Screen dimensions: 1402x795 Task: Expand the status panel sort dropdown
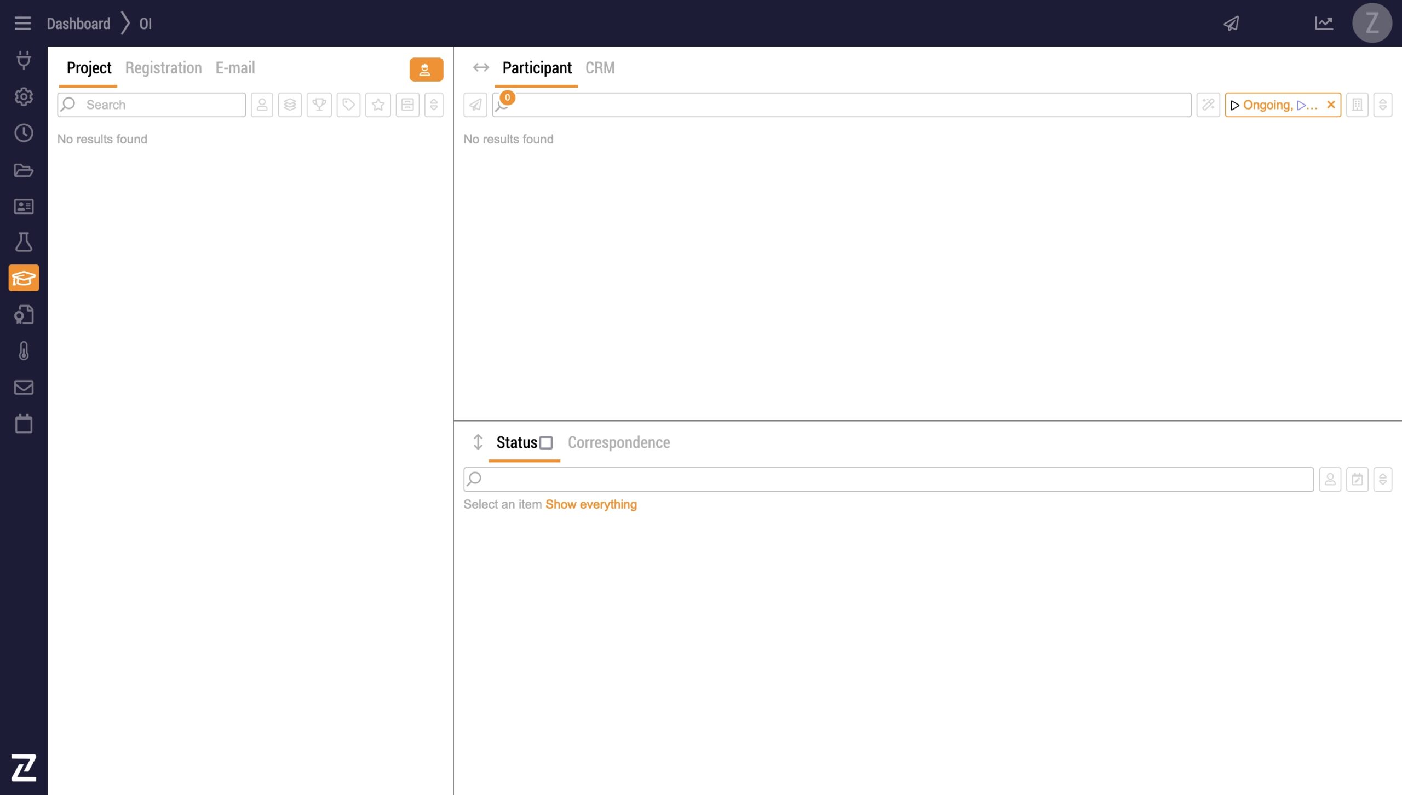(1383, 480)
